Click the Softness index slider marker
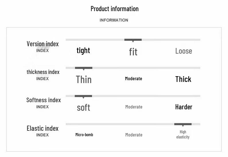The image size is (228, 157). (83, 96)
